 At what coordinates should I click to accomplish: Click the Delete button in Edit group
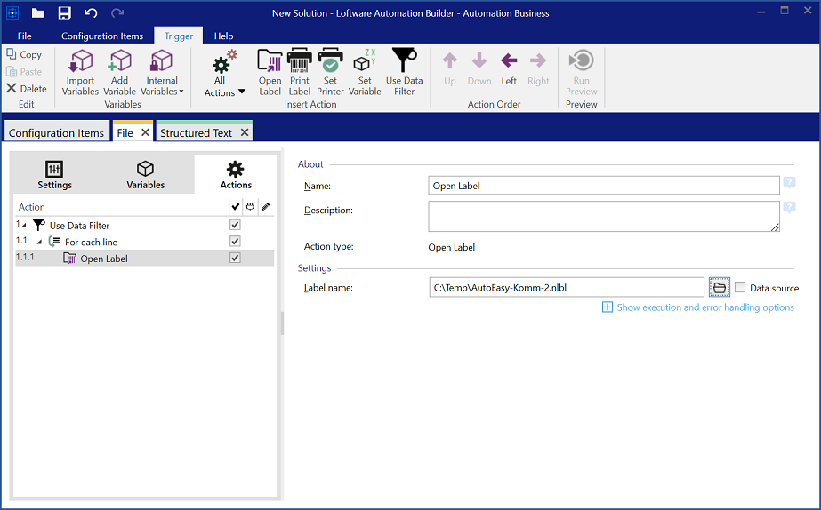pyautogui.click(x=27, y=89)
